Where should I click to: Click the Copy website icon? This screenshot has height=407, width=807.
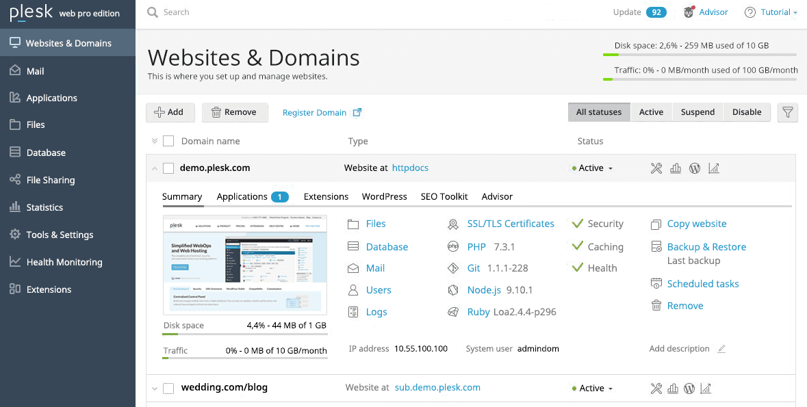[x=656, y=224]
